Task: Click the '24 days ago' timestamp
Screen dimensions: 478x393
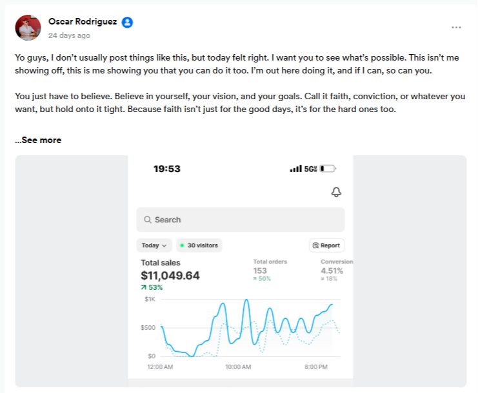Action: click(x=69, y=35)
